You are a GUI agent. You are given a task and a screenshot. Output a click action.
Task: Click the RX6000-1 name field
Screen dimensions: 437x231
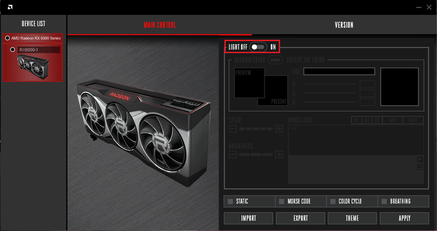point(39,50)
